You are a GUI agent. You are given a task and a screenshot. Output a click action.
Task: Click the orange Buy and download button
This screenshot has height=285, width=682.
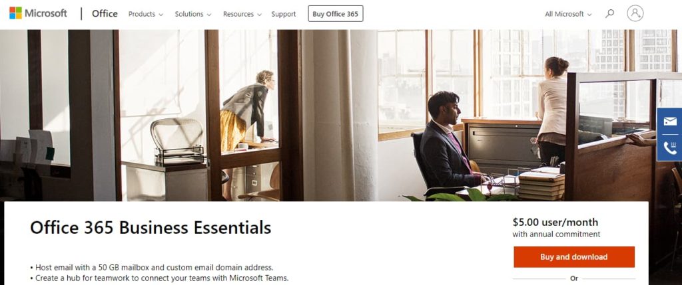click(x=573, y=257)
